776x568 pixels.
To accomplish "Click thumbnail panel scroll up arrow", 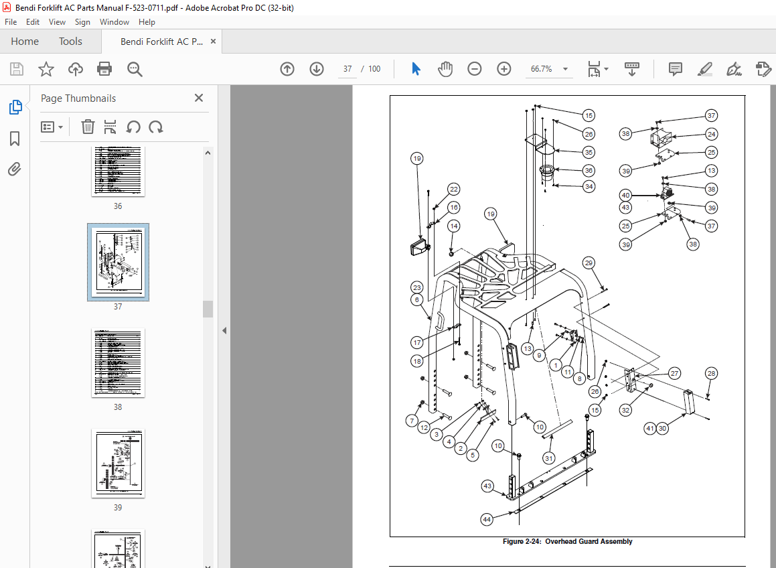I will click(x=208, y=153).
